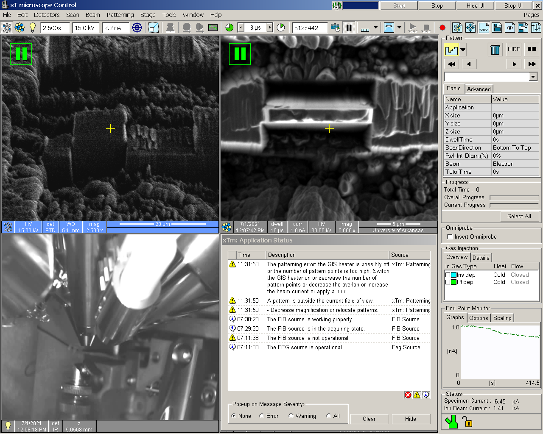
Task: Jump to the last pattern with fast-forward arrows
Action: point(532,64)
